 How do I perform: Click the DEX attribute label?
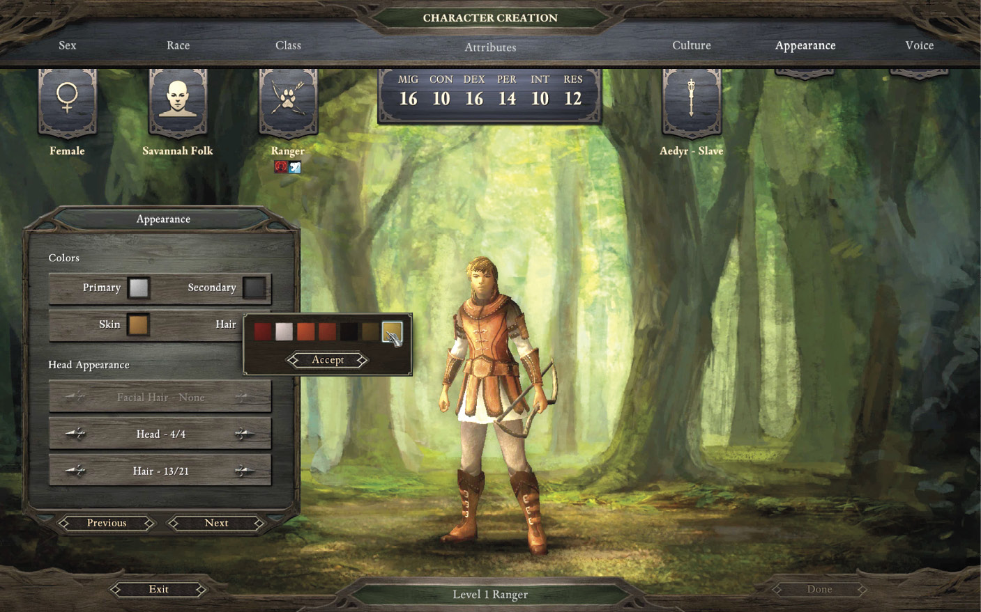click(x=474, y=79)
